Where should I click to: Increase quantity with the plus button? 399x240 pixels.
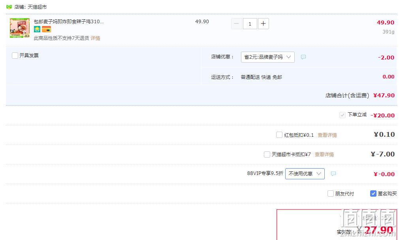click(263, 24)
